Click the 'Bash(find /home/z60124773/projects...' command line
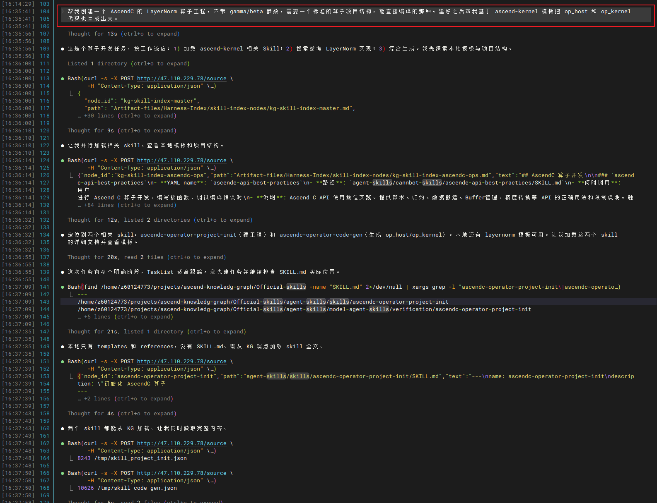Screen dimensions: 657x503 click(x=344, y=287)
